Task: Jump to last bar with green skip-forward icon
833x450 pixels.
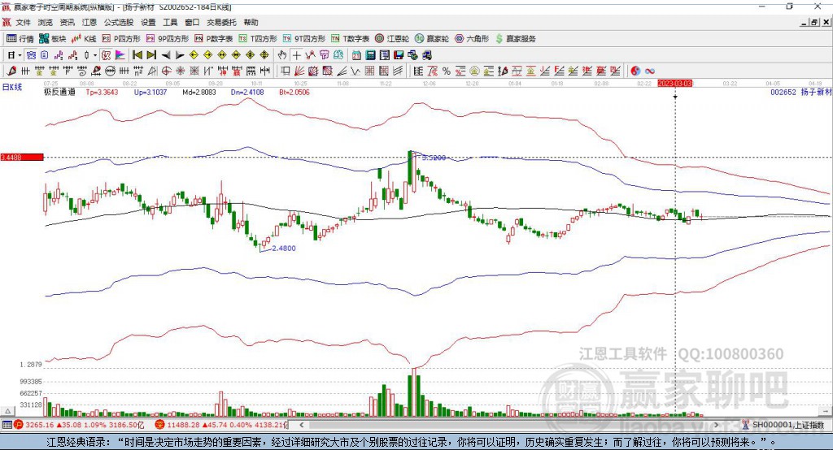Action: tap(151, 55)
